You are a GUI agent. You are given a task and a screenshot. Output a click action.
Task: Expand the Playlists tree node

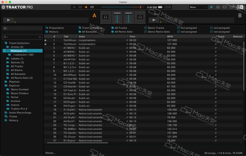[6, 82]
